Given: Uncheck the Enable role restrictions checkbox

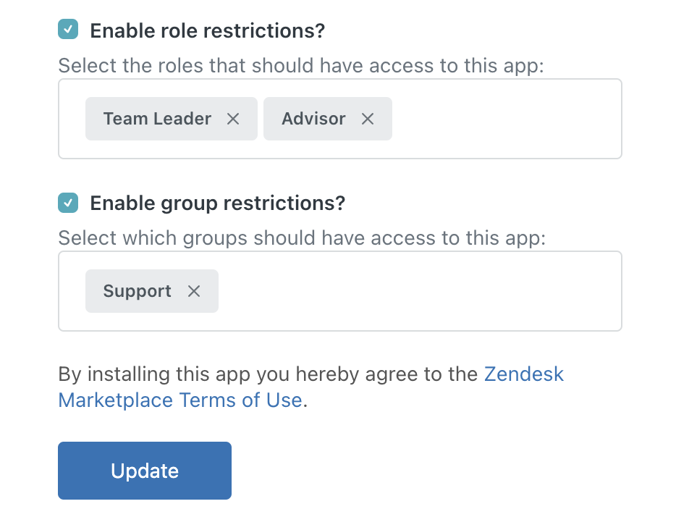Looking at the screenshot, I should tap(68, 30).
